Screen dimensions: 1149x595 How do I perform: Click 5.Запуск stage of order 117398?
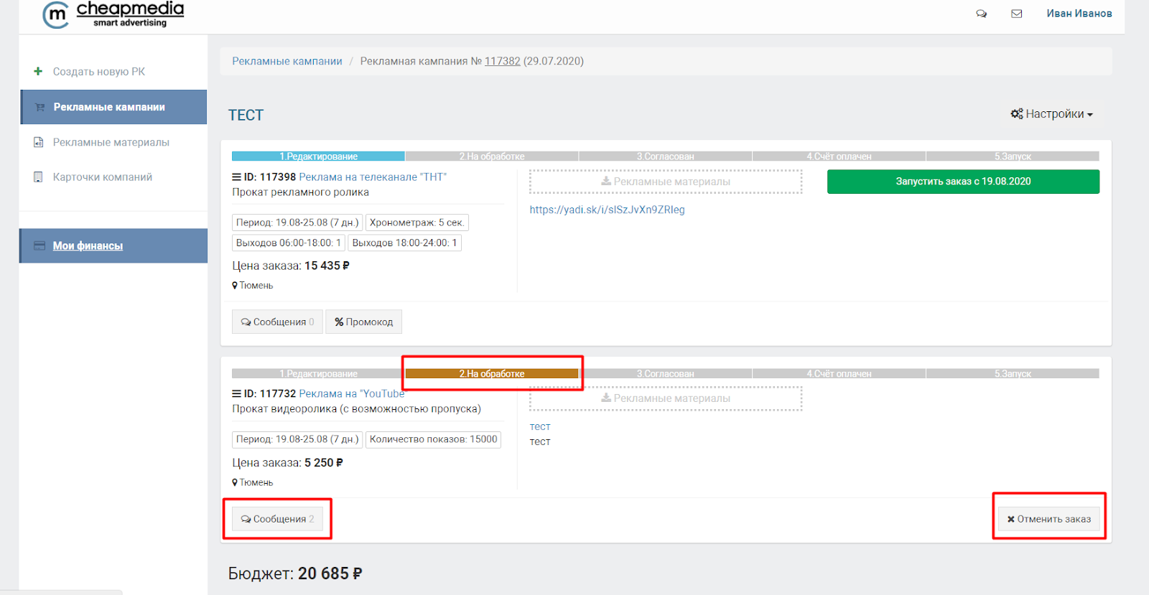1013,156
